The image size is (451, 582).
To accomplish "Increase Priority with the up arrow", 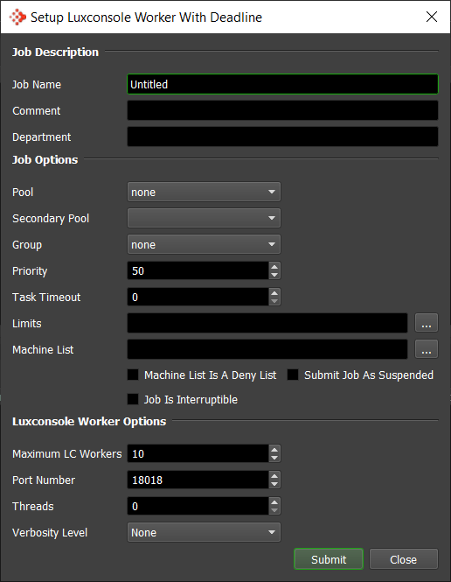I will (x=274, y=267).
